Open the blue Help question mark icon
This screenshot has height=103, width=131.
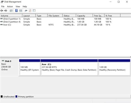[17, 10]
